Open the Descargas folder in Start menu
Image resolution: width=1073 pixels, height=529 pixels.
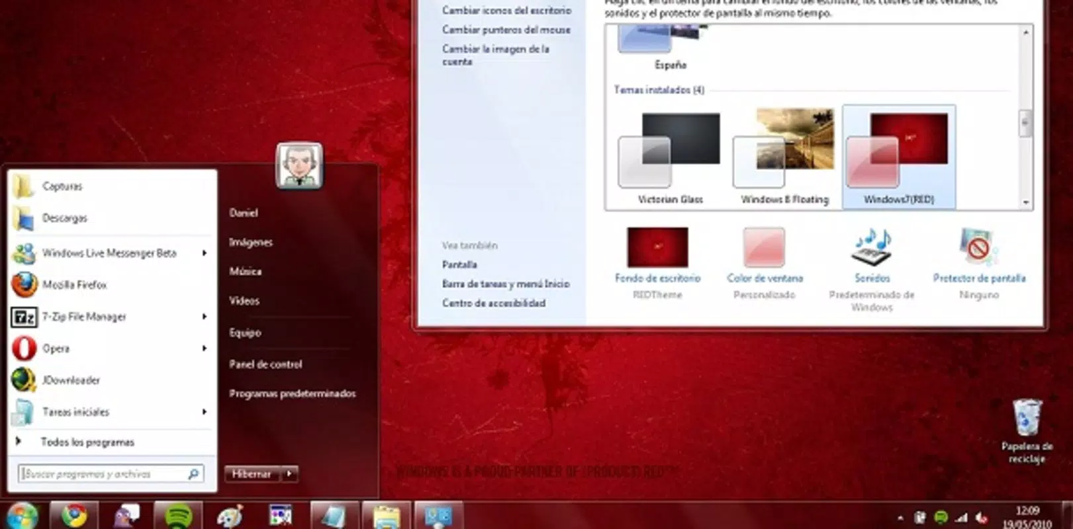tap(113, 218)
